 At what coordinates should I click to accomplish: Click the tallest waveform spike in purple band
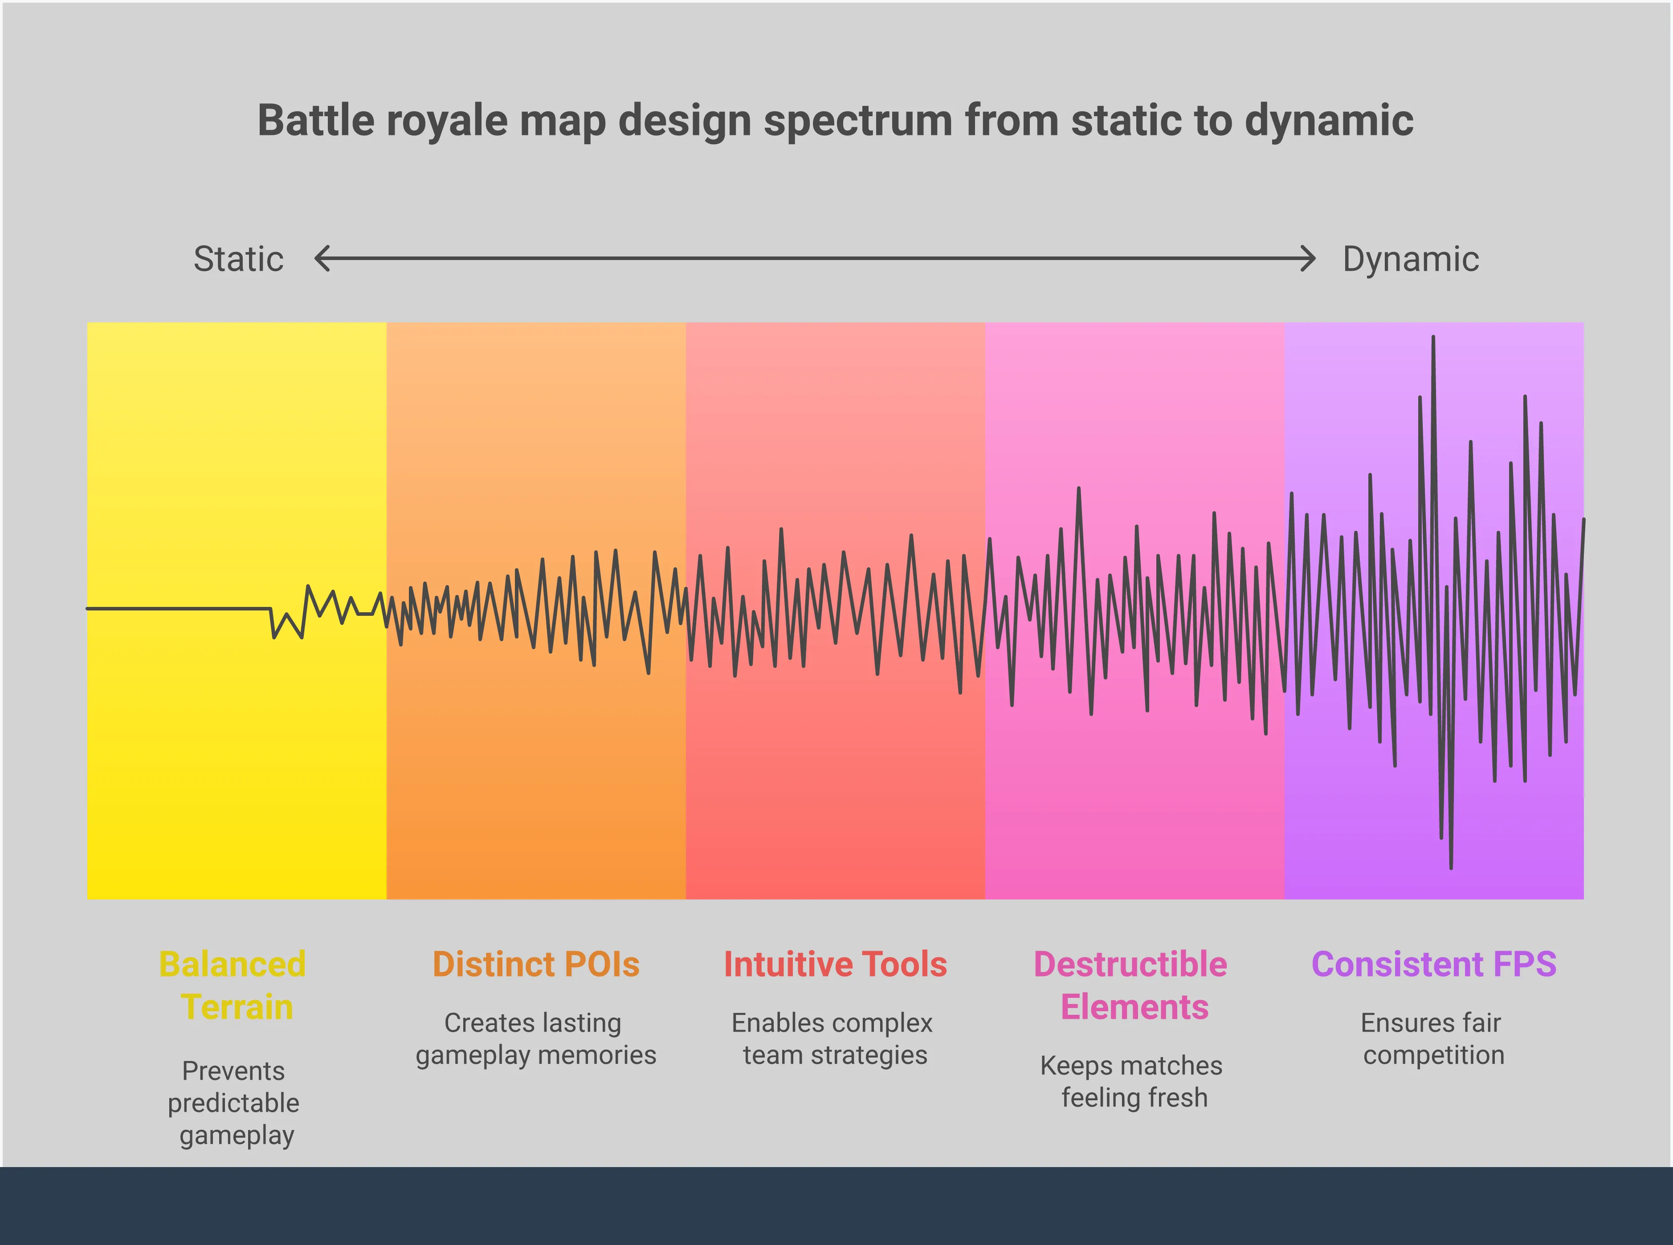pos(1432,354)
